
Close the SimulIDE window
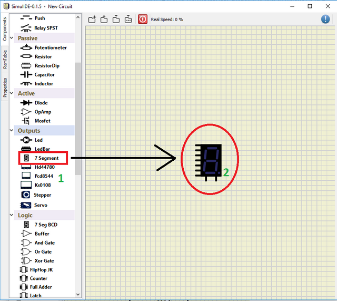point(328,6)
